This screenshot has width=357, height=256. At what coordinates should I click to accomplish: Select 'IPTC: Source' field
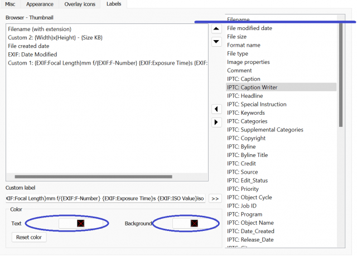click(281, 172)
